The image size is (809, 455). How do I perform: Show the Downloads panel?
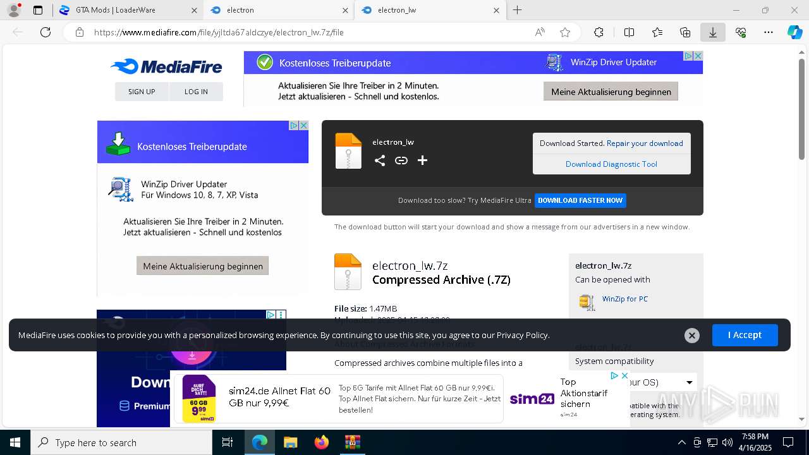(713, 32)
